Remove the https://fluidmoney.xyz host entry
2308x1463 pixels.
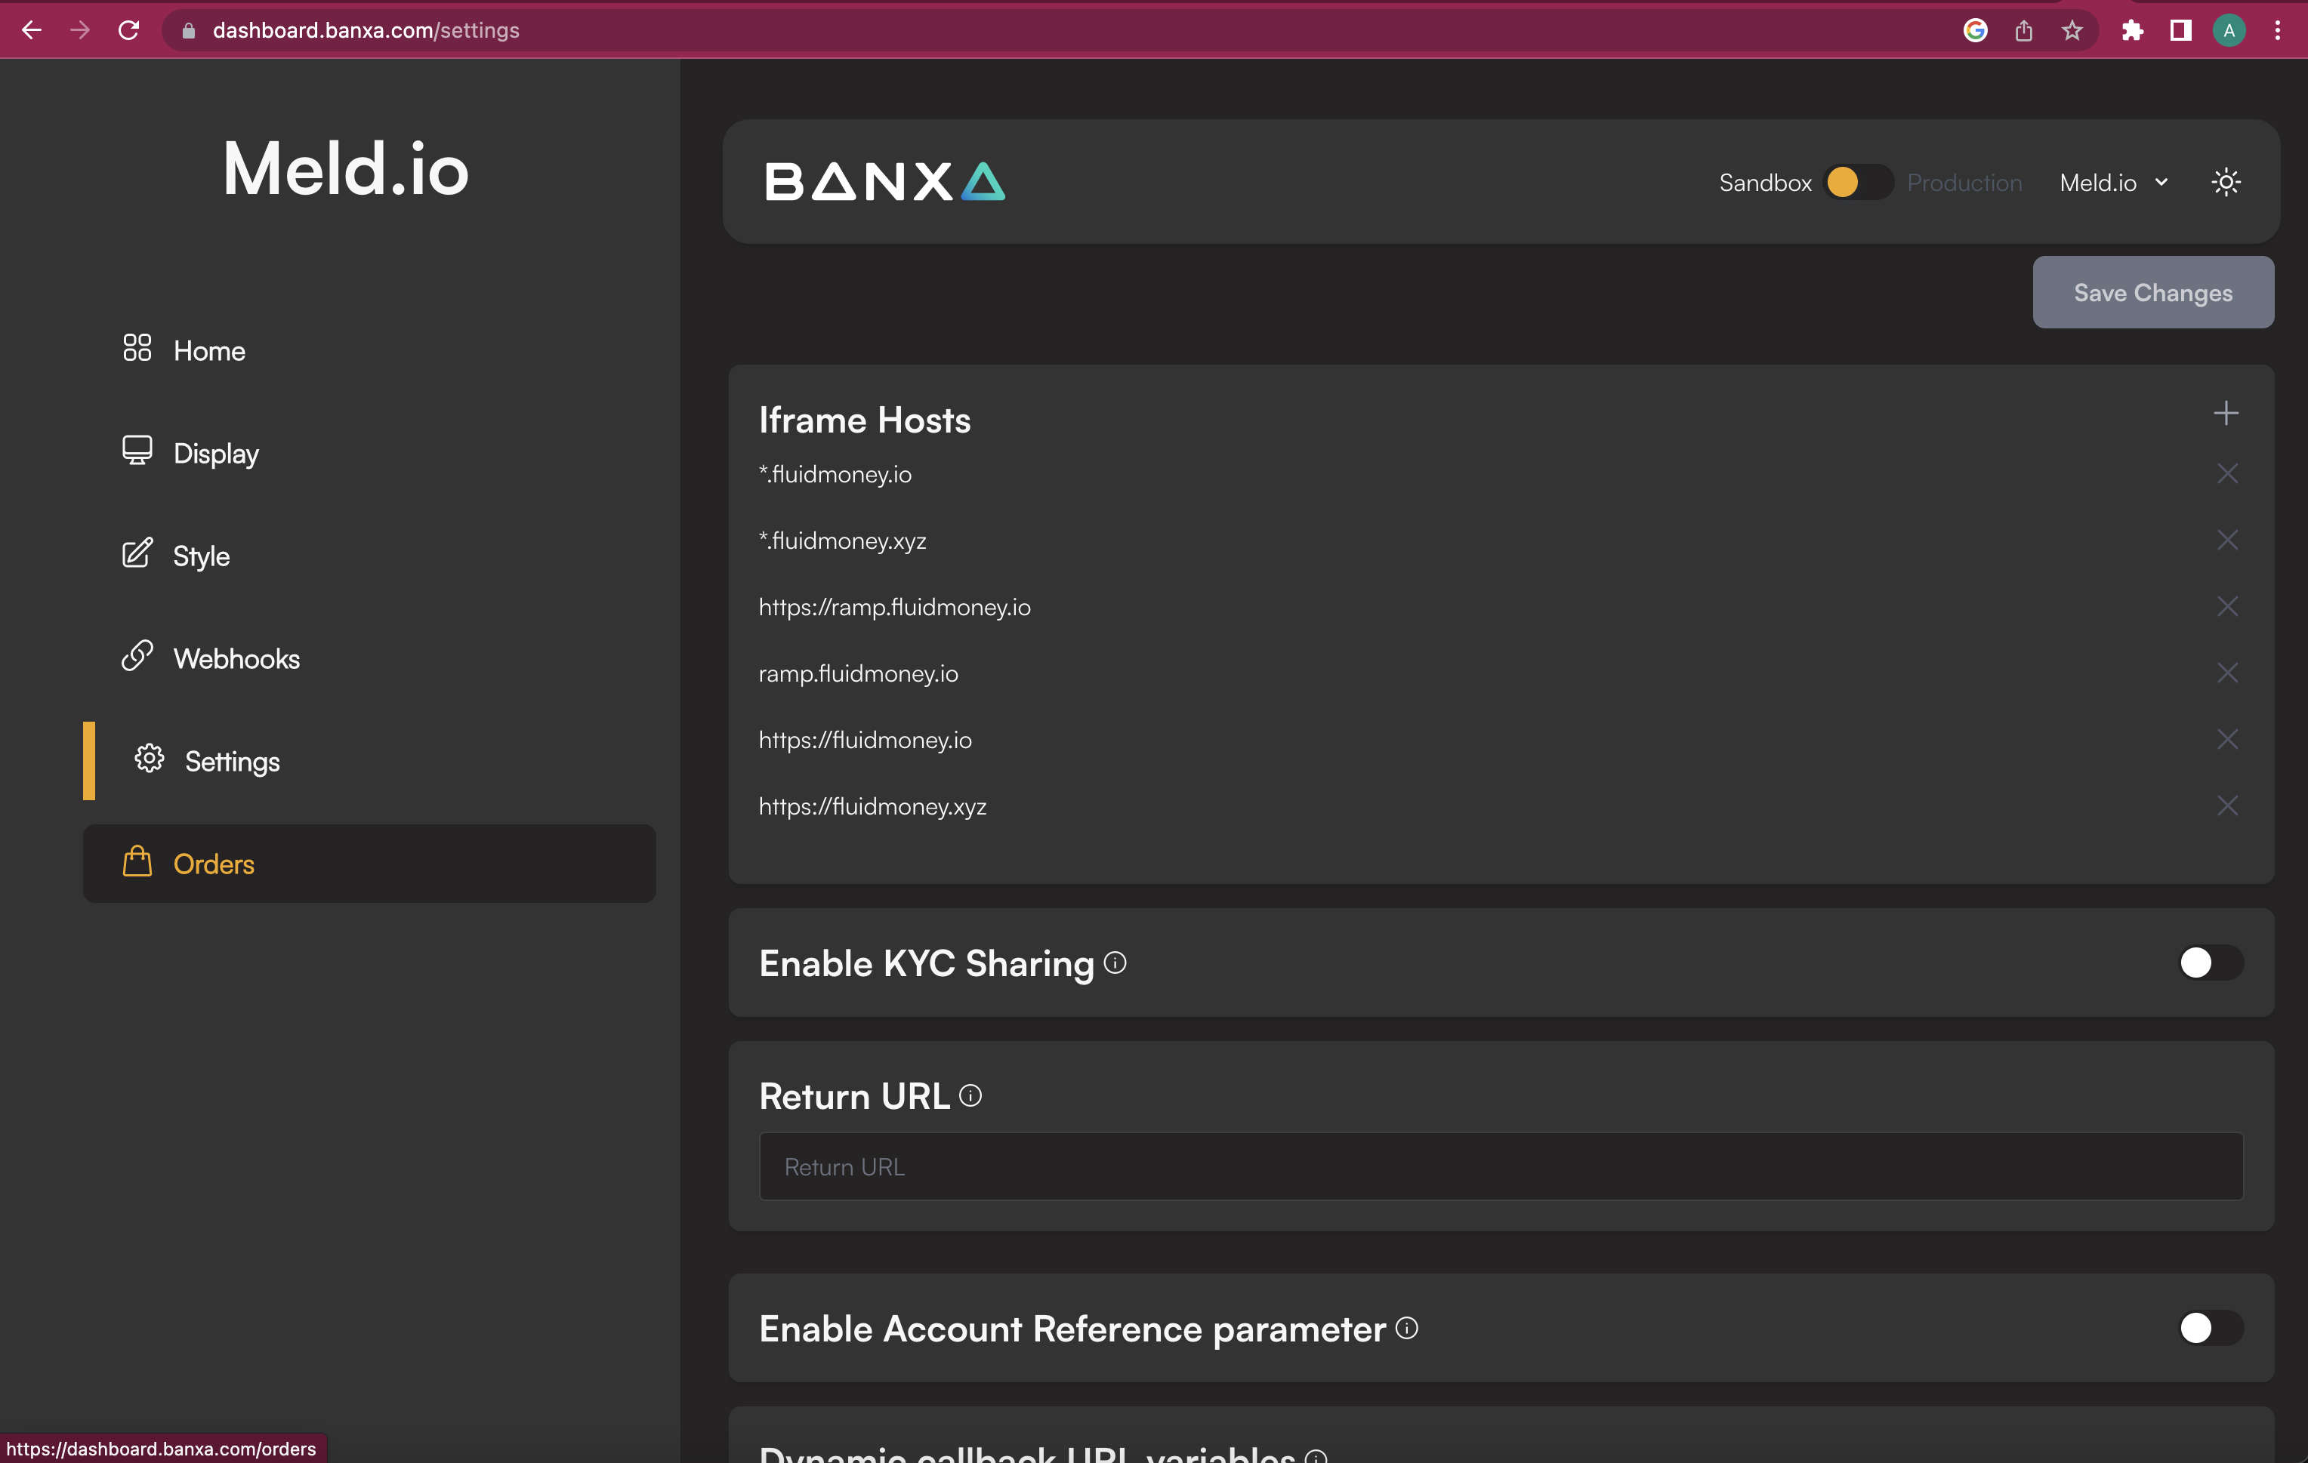coord(2226,805)
